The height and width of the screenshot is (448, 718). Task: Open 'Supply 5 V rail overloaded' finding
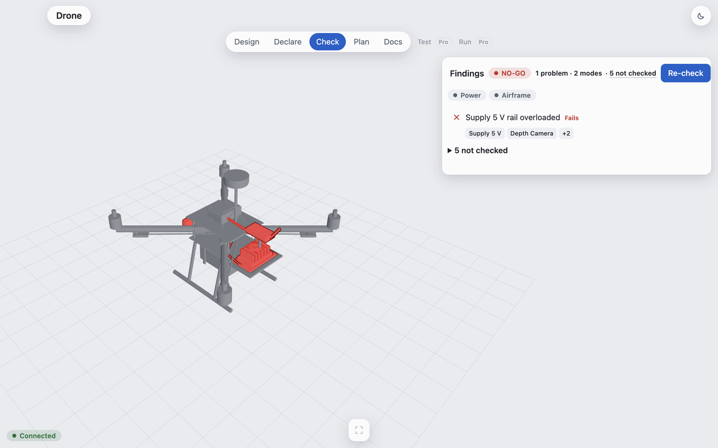point(513,118)
